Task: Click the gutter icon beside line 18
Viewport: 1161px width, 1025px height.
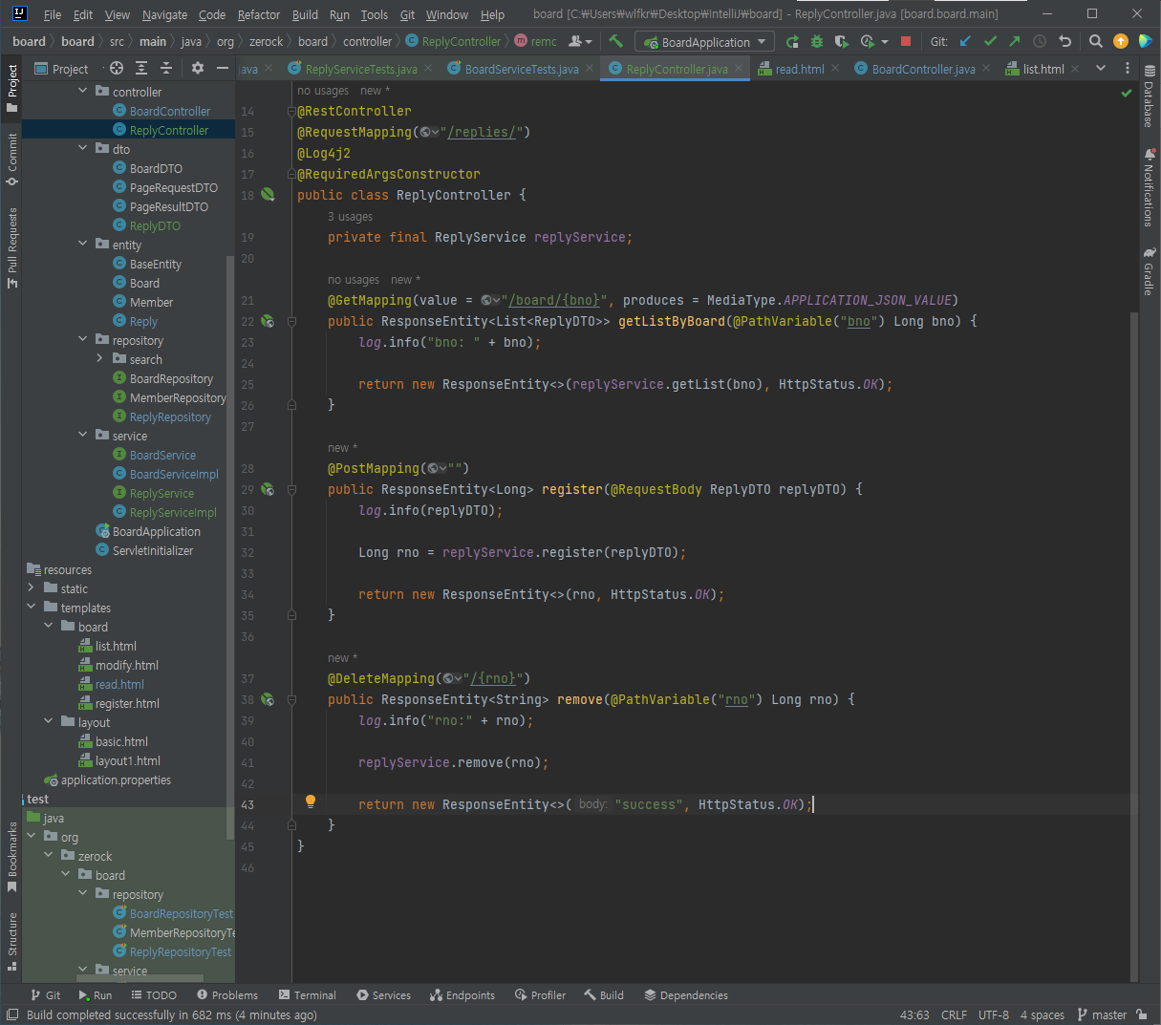Action: tap(268, 194)
